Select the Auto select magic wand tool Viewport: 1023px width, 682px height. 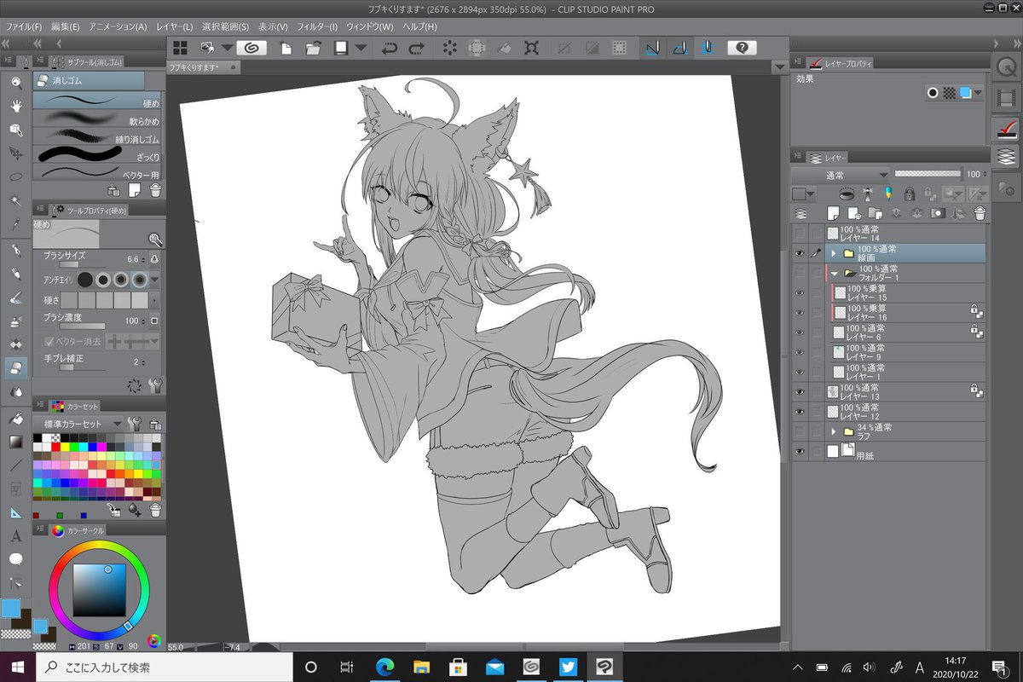coord(15,200)
